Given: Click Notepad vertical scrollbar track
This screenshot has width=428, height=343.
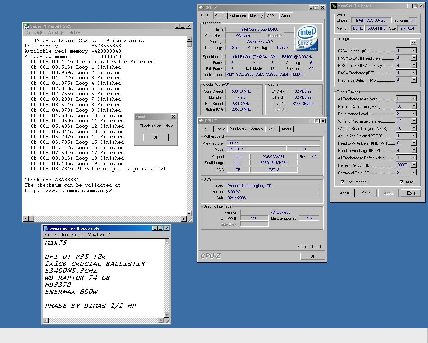Looking at the screenshot, I should click(167, 278).
